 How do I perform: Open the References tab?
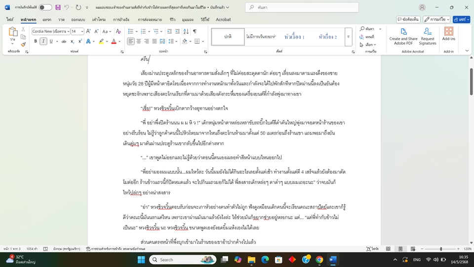pos(121,19)
